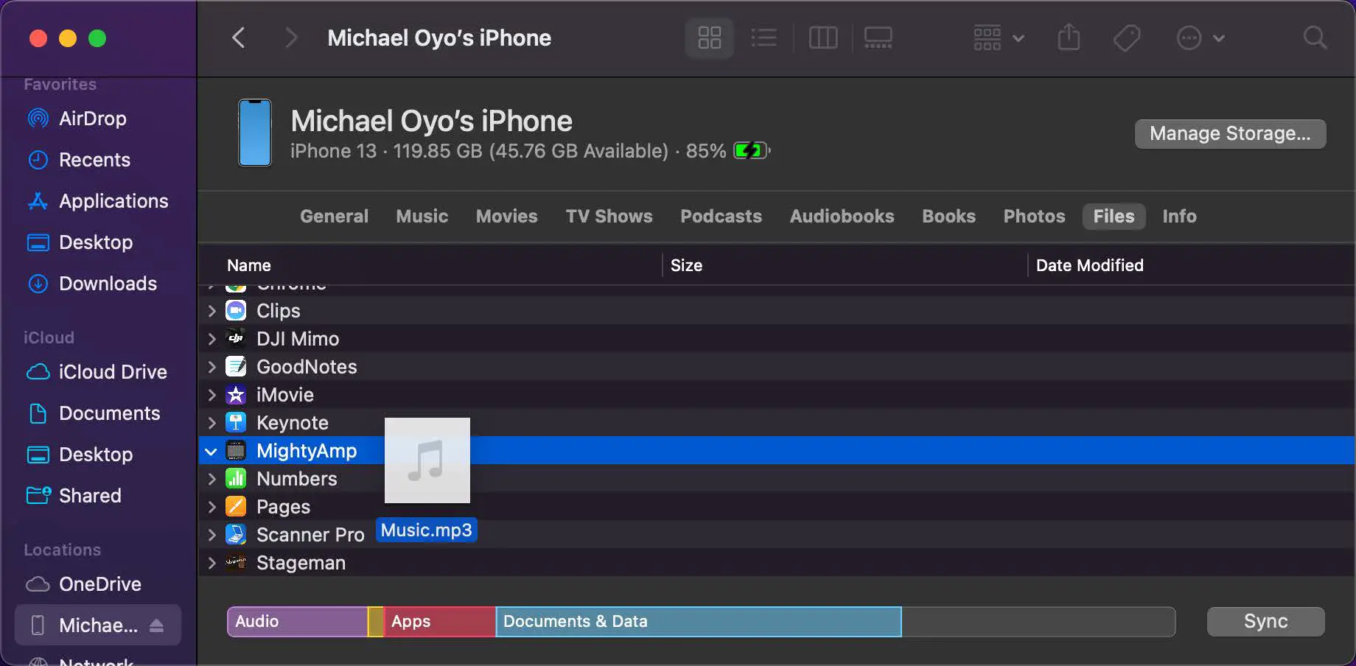Open the search icon in the toolbar
Viewport: 1356px width, 666px height.
click(x=1315, y=38)
